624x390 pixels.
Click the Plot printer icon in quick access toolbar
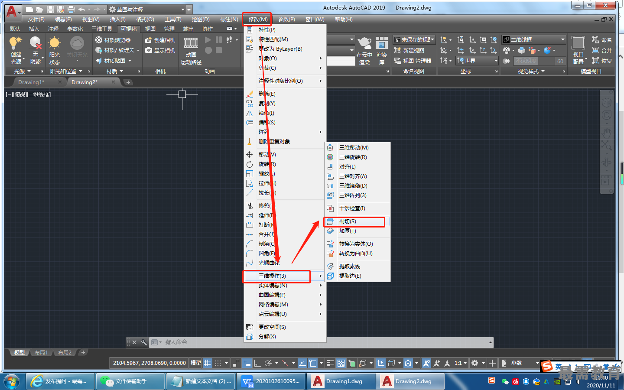tap(71, 9)
